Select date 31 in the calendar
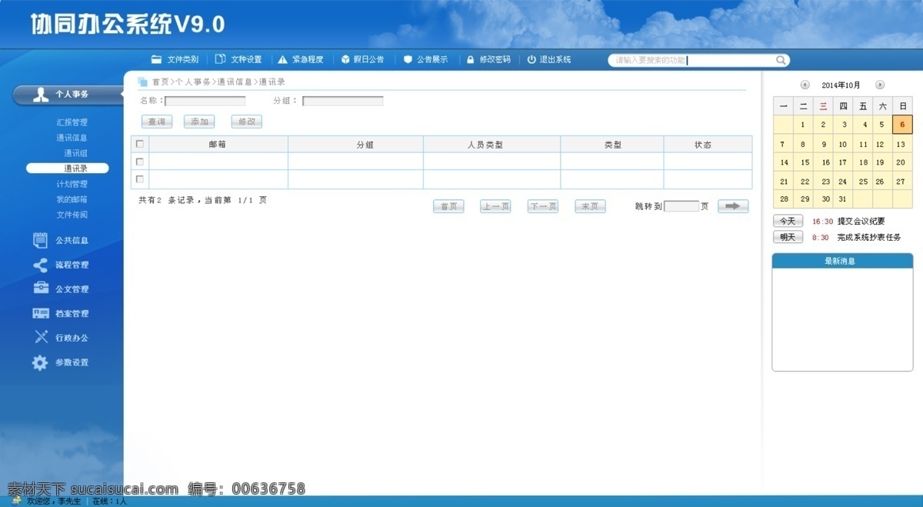The width and height of the screenshot is (923, 507). pos(843,198)
